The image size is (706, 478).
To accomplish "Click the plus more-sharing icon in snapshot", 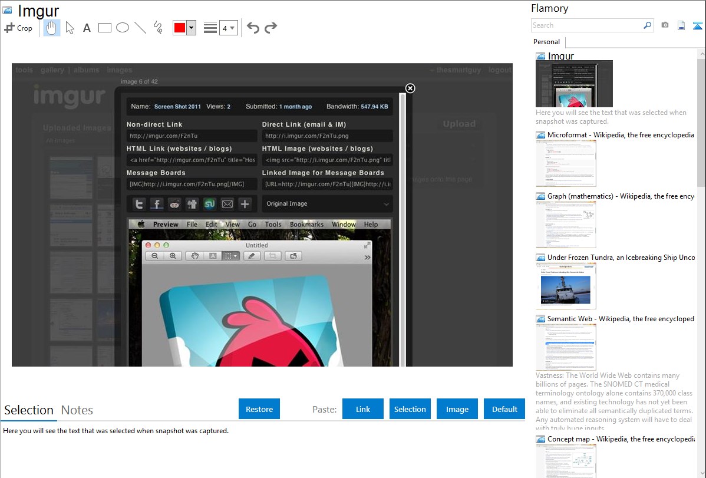I will (x=245, y=204).
